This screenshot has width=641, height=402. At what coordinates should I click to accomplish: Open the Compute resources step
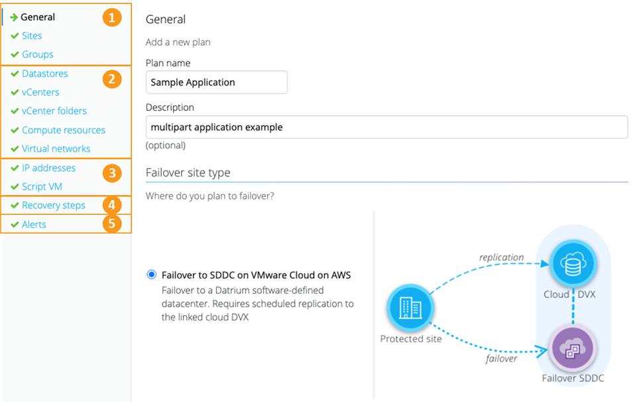tap(63, 130)
